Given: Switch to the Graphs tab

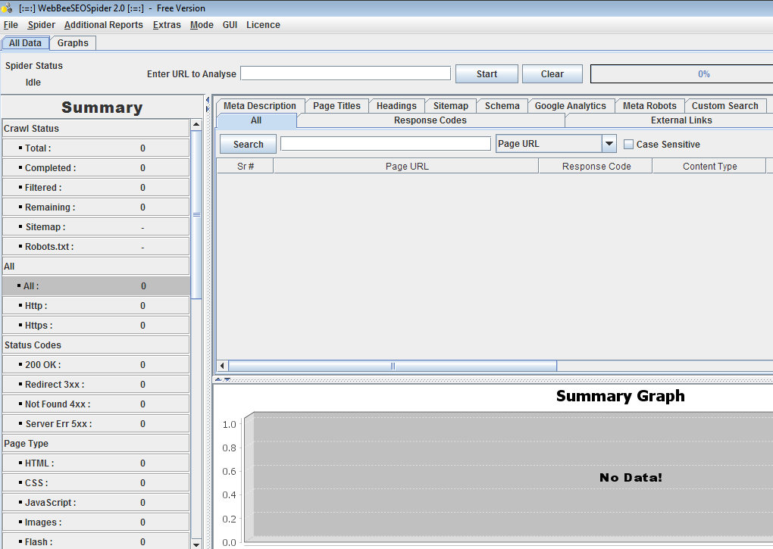Looking at the screenshot, I should tap(73, 43).
